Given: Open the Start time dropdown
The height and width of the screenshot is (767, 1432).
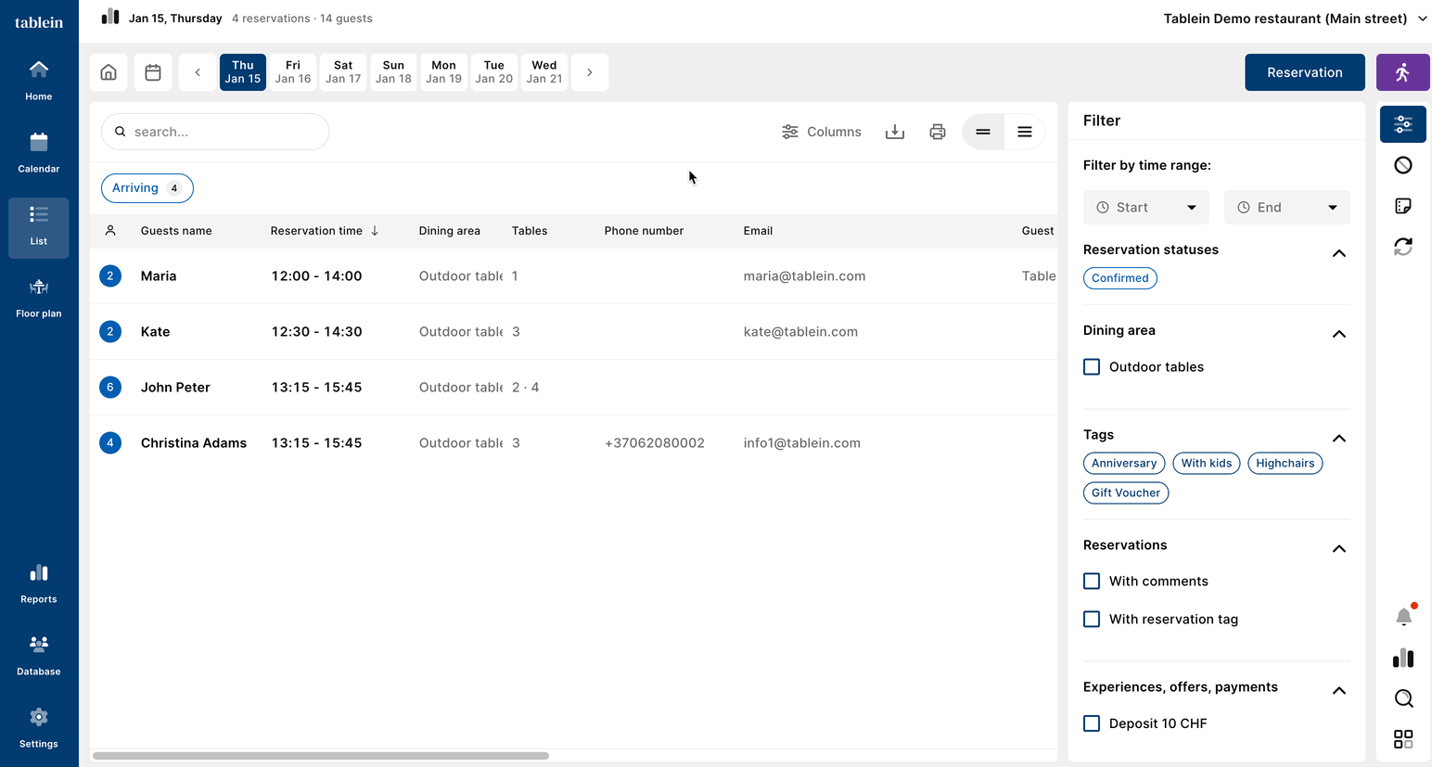Looking at the screenshot, I should [x=1145, y=208].
